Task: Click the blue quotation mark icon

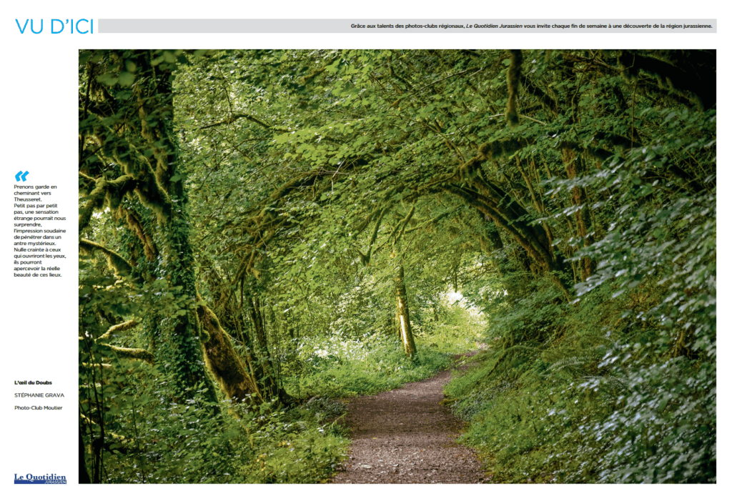Action: coord(21,176)
